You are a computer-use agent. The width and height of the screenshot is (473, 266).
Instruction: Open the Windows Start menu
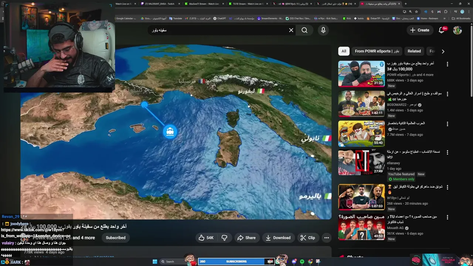click(155, 262)
